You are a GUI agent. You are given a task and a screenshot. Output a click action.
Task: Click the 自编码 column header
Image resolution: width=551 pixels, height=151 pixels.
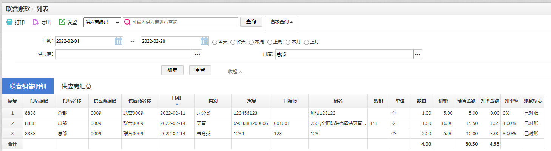[x=290, y=101]
